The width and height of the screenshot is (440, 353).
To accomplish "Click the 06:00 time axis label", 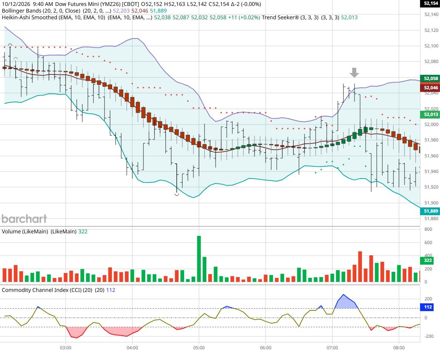I will pyautogui.click(x=266, y=348).
